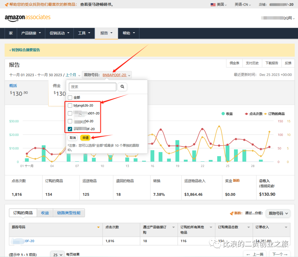Image resolution: width=298 pixels, height=257 pixels.
Task: Open 订购的所有其他物品 column sort dropdown
Action: (211, 227)
